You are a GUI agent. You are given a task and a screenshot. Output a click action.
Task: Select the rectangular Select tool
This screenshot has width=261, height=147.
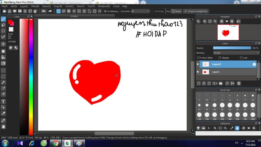pyautogui.click(x=3, y=70)
